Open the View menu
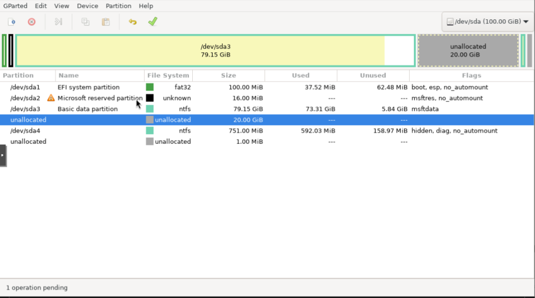 click(x=62, y=6)
